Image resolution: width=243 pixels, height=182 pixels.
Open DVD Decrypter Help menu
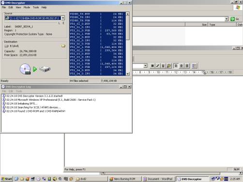44,7
